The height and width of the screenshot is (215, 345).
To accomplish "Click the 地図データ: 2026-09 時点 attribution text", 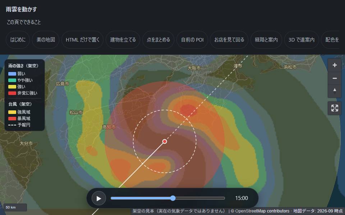I will point(318,211).
